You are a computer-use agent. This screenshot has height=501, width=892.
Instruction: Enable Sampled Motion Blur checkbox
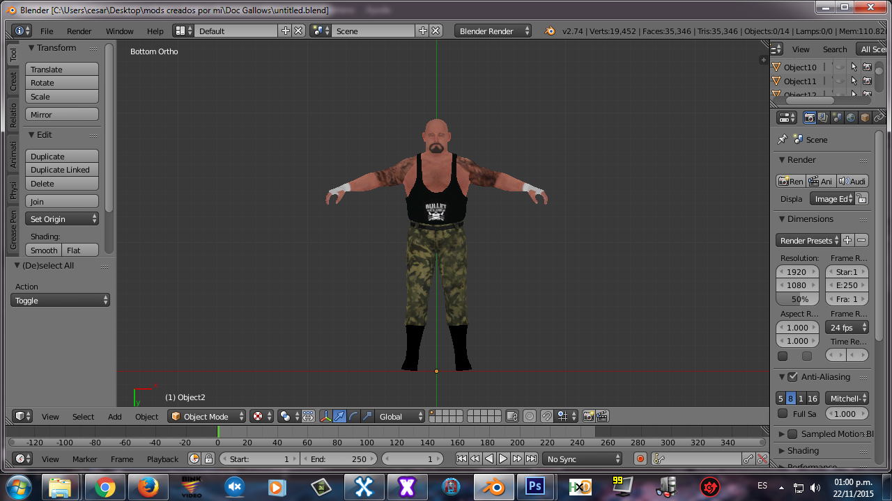pos(792,434)
